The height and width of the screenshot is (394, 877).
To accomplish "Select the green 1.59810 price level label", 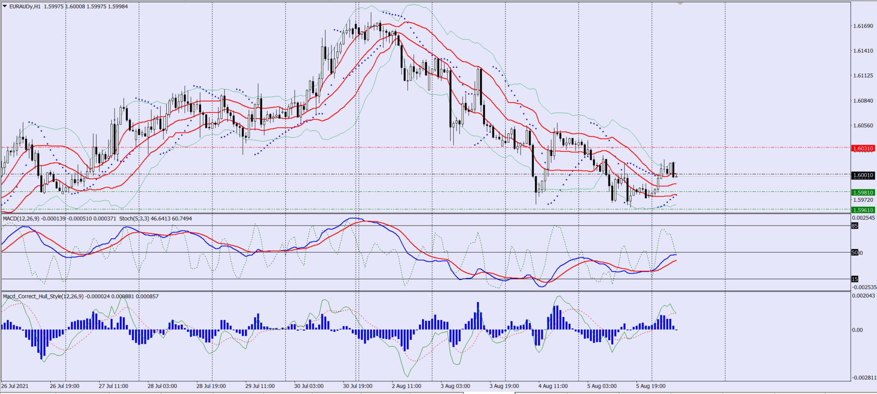I will (863, 193).
